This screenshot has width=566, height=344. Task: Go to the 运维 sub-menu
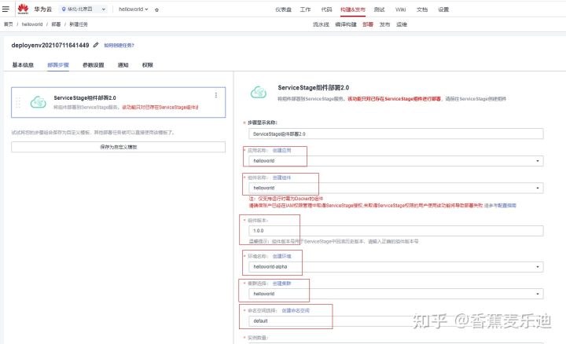pyautogui.click(x=402, y=24)
